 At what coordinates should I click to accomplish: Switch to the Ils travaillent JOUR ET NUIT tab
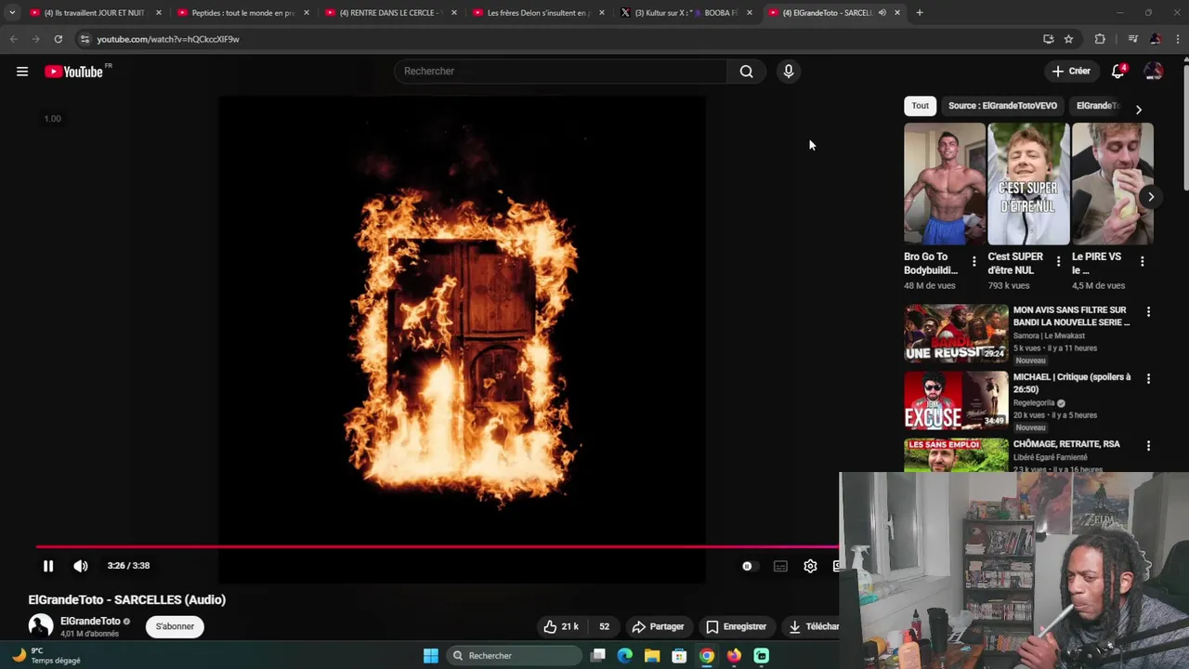pos(94,13)
